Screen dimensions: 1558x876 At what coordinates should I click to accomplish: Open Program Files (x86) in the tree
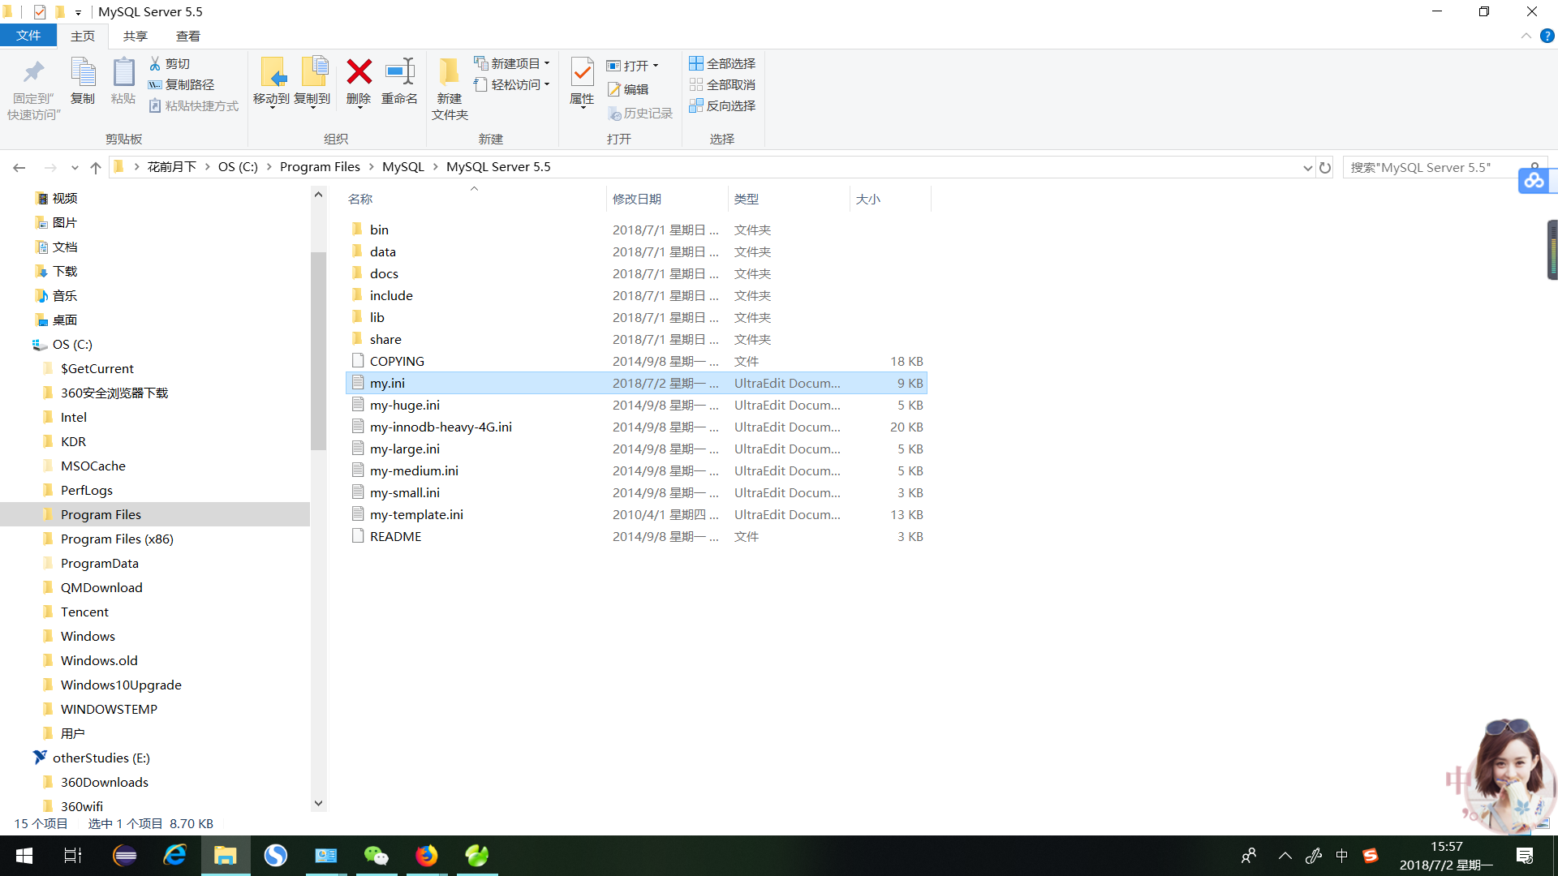click(117, 539)
